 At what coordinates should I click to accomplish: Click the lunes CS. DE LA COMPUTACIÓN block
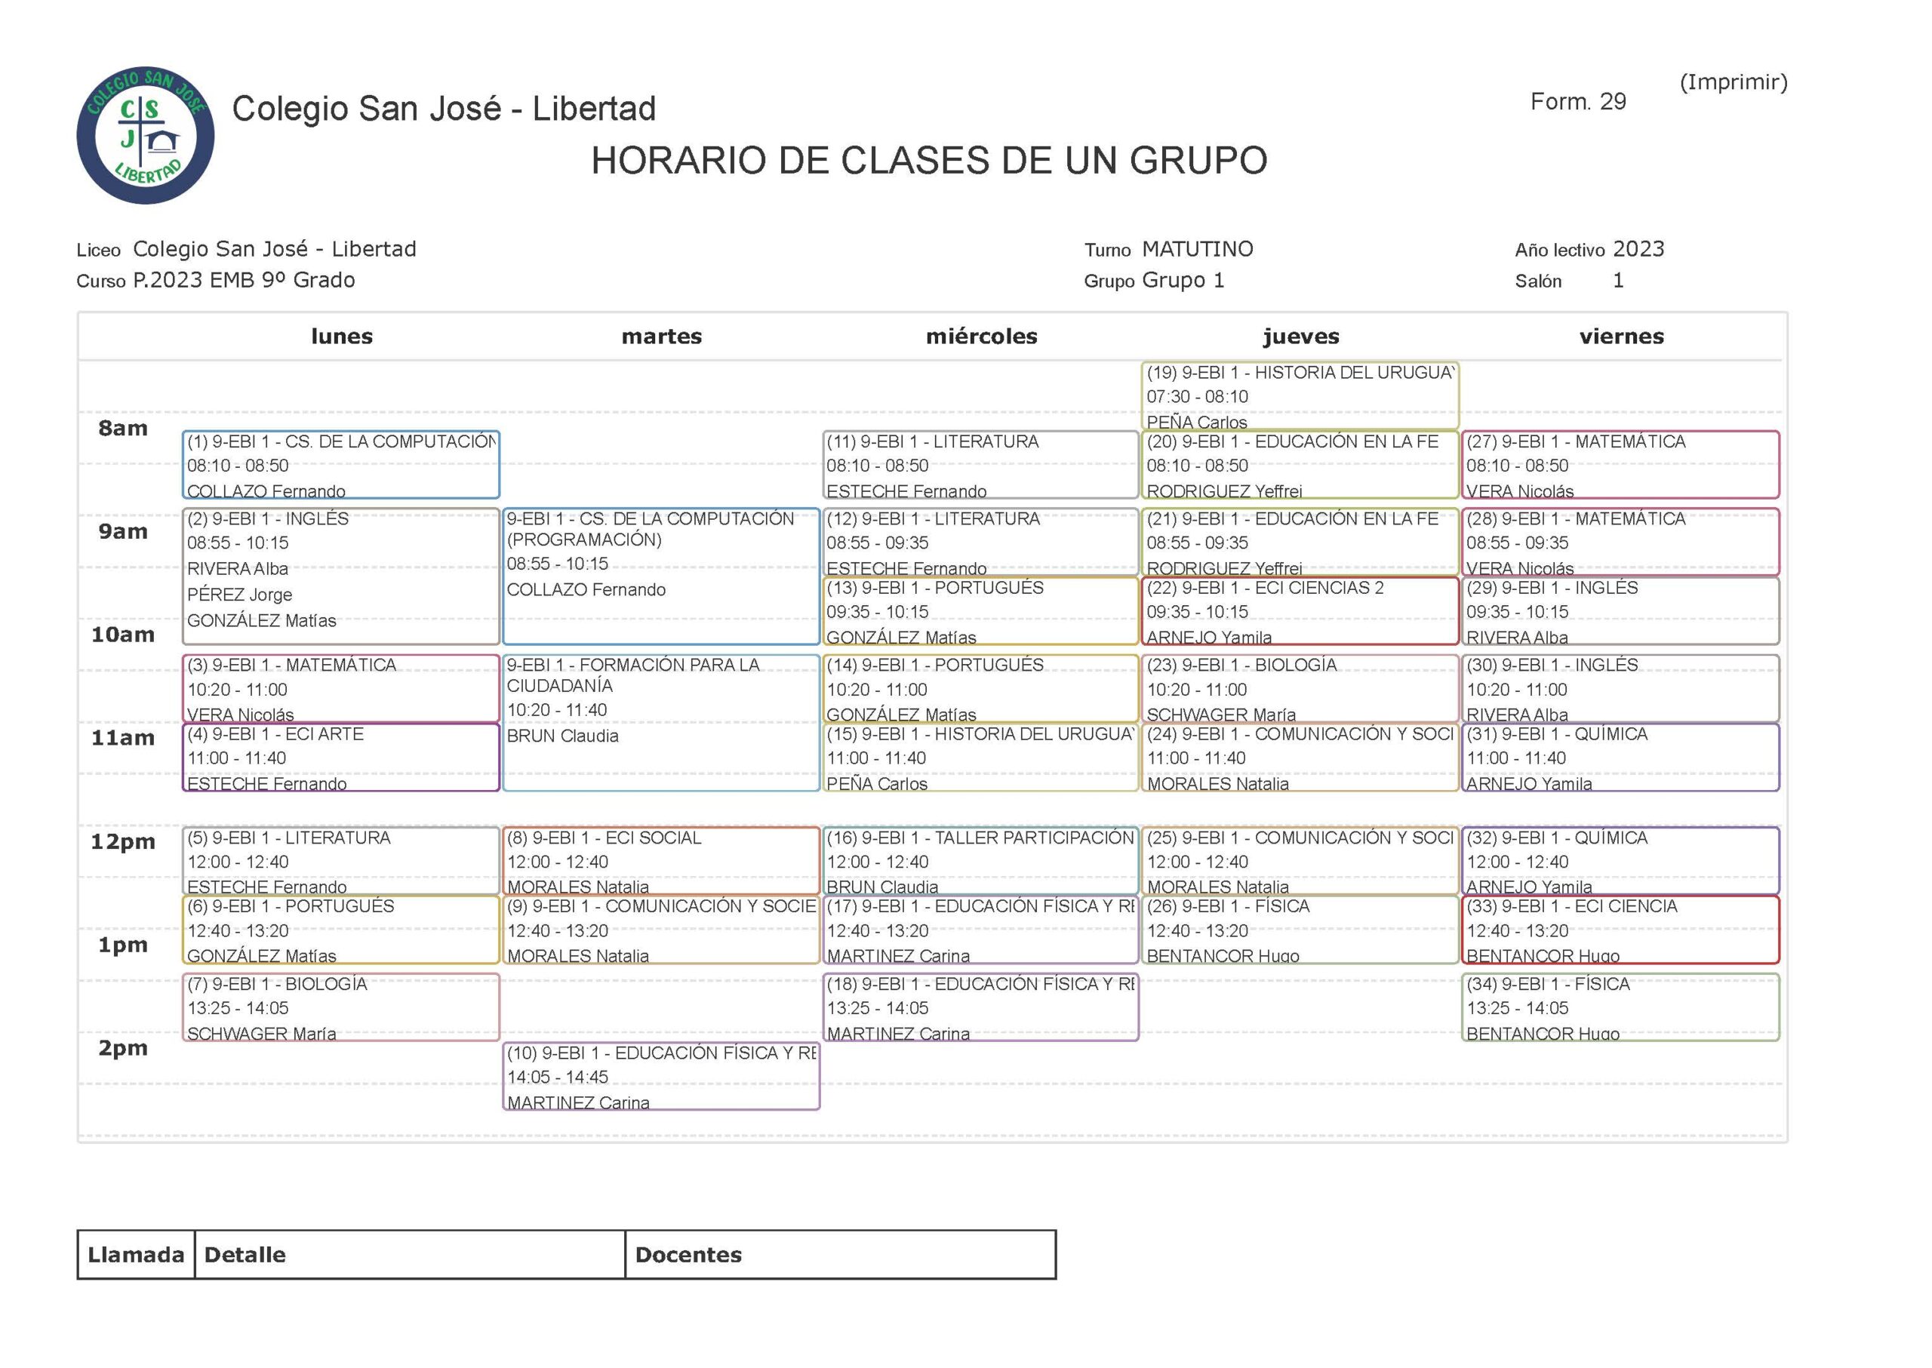click(x=340, y=465)
